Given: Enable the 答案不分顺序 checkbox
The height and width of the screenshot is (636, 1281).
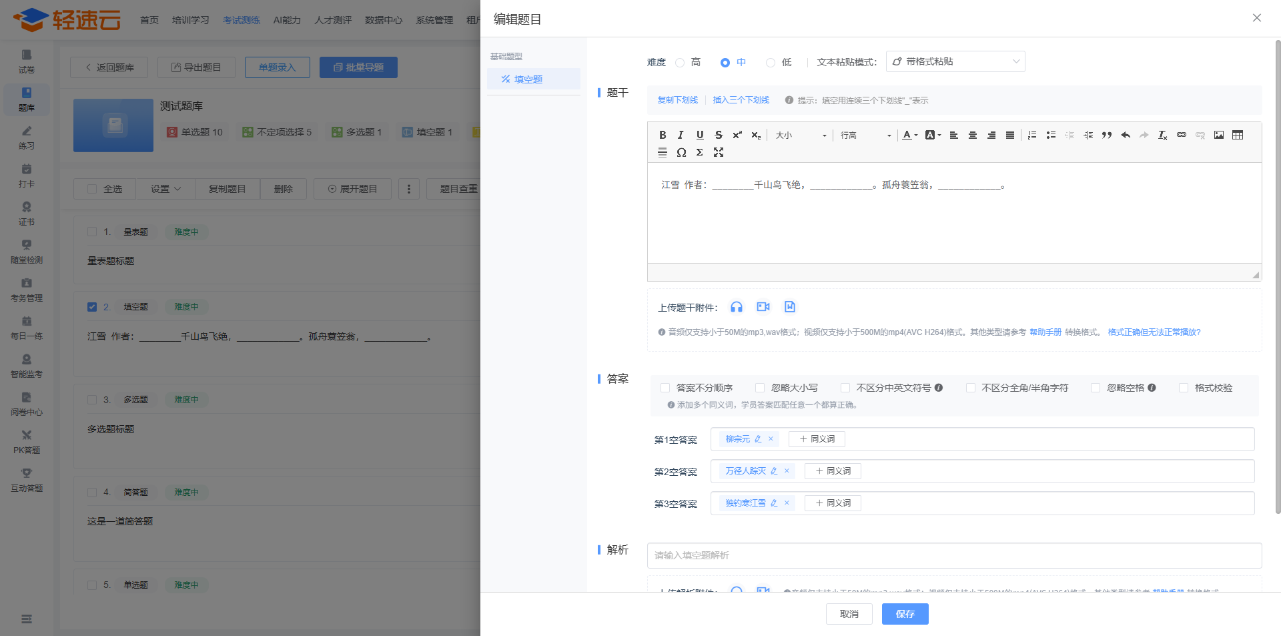Looking at the screenshot, I should [x=665, y=388].
